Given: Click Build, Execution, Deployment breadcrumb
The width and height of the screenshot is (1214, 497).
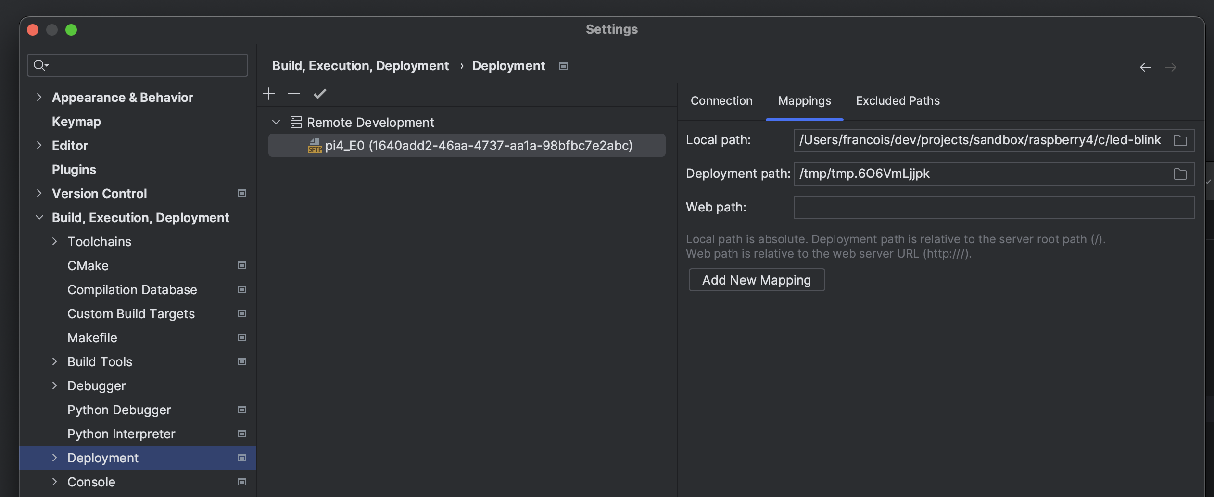Looking at the screenshot, I should click(360, 66).
